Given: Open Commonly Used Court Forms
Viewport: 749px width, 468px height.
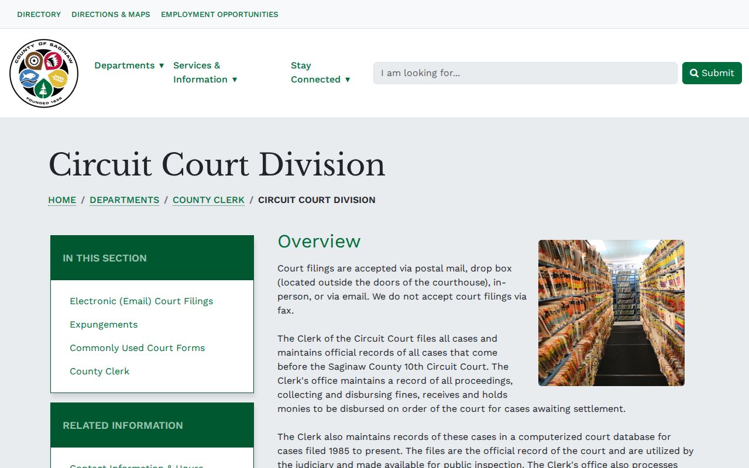Looking at the screenshot, I should click(x=138, y=348).
